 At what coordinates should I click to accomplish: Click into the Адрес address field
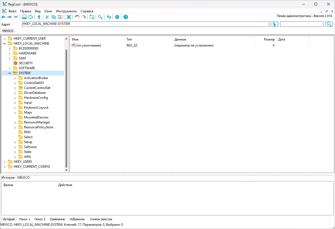pos(145,24)
